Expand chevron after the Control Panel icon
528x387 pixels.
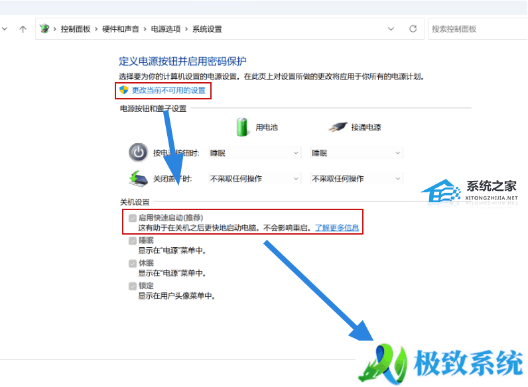[54, 29]
